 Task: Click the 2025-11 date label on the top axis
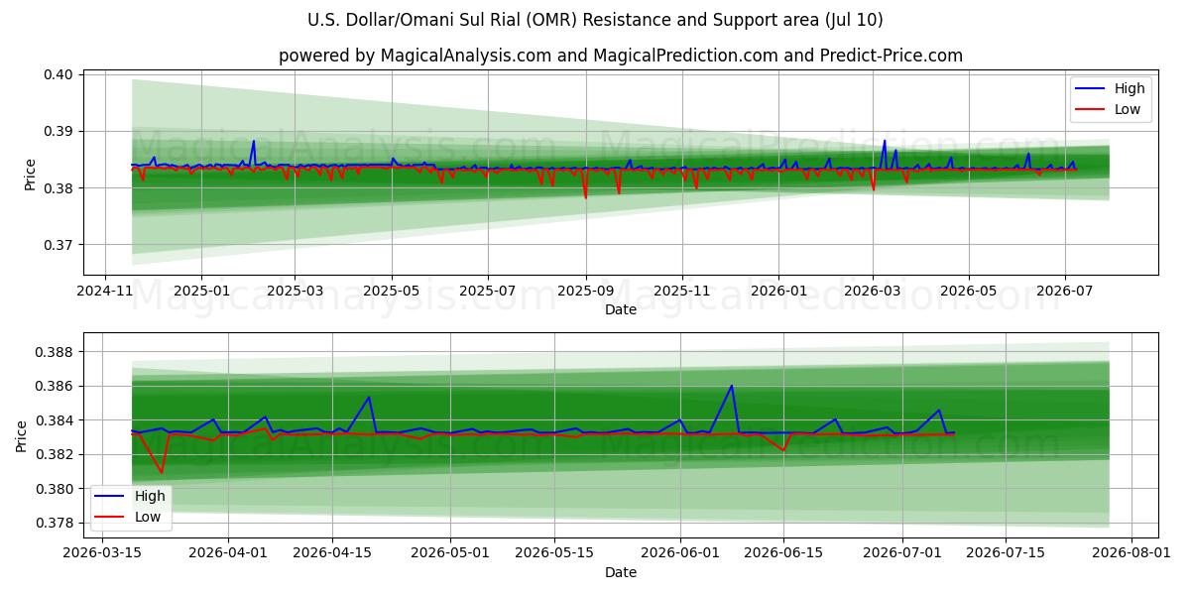tap(681, 292)
